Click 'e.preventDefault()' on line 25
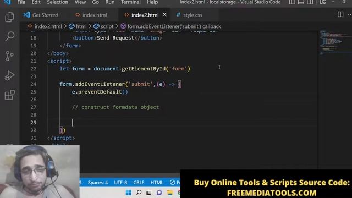The width and height of the screenshot is (352, 198). (100, 92)
